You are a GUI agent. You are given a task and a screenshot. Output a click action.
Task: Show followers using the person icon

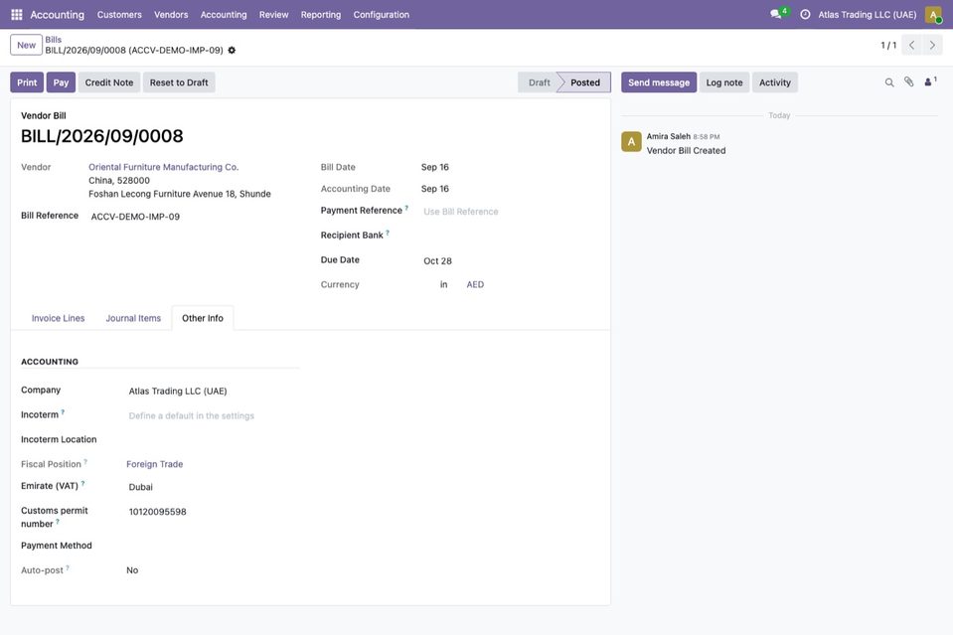coord(929,82)
